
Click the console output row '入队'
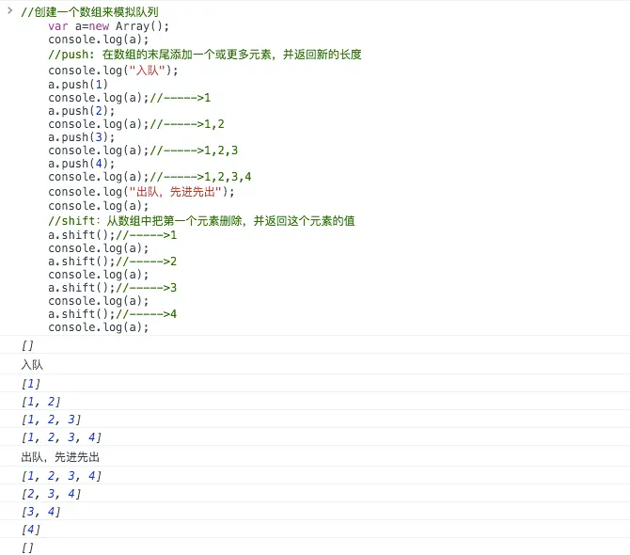tap(315, 364)
